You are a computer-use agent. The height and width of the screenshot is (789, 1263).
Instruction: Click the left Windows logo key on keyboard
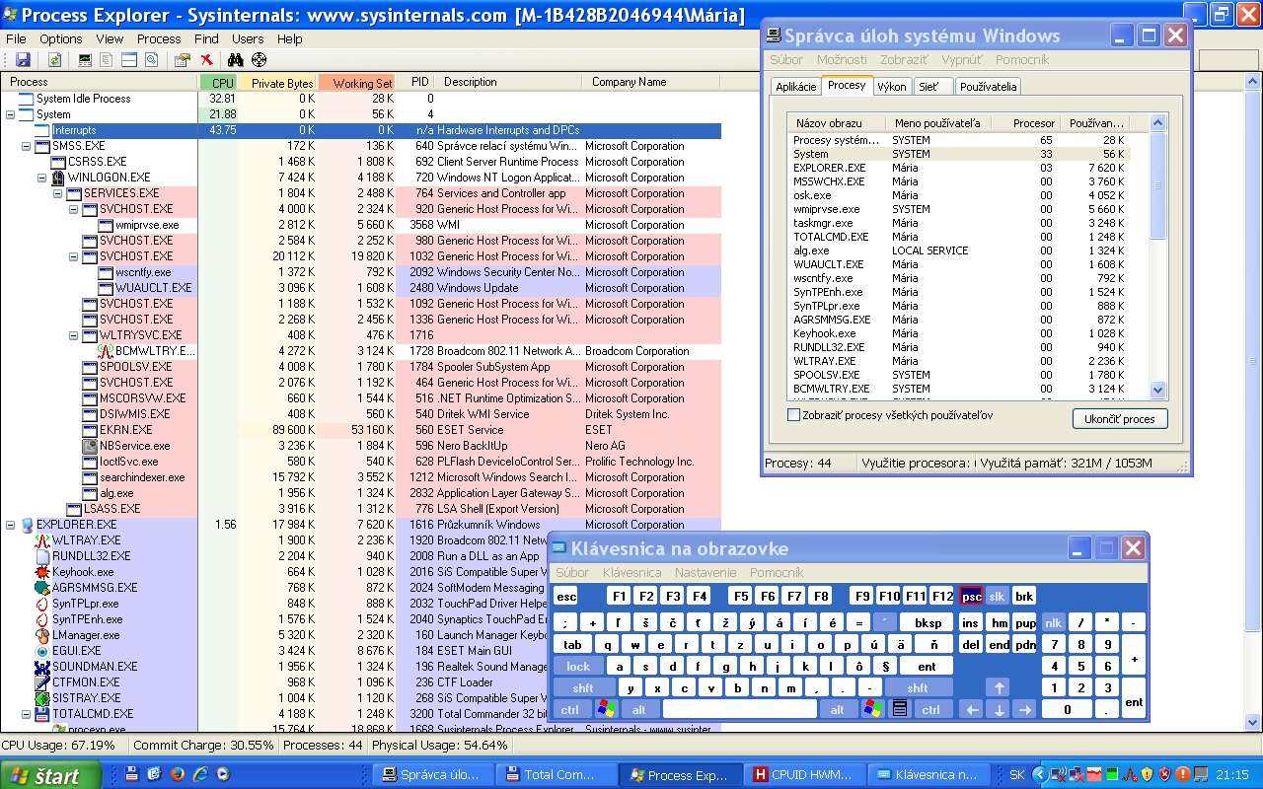[x=606, y=709]
